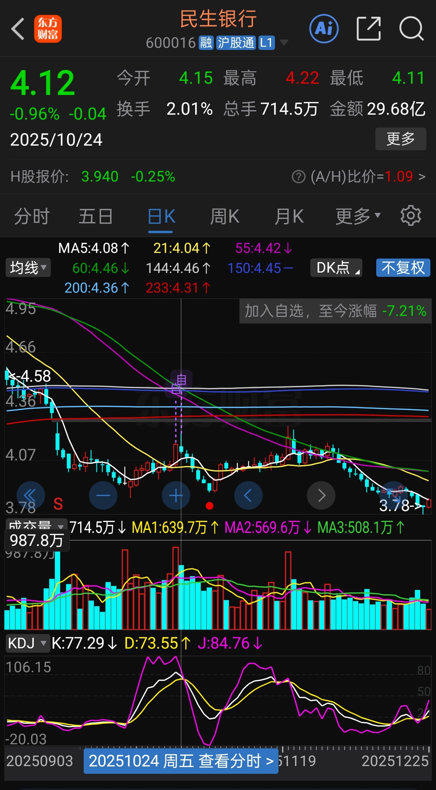The width and height of the screenshot is (436, 790).
Task: Toggle the 不复权 adjustment button
Action: [x=403, y=268]
